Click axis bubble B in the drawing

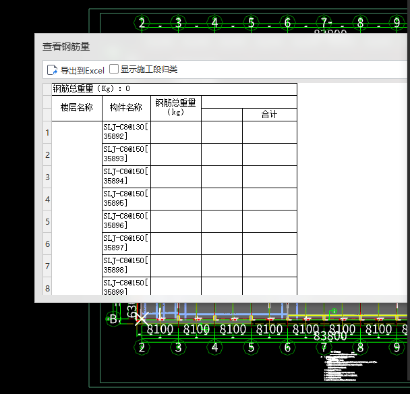(113, 319)
